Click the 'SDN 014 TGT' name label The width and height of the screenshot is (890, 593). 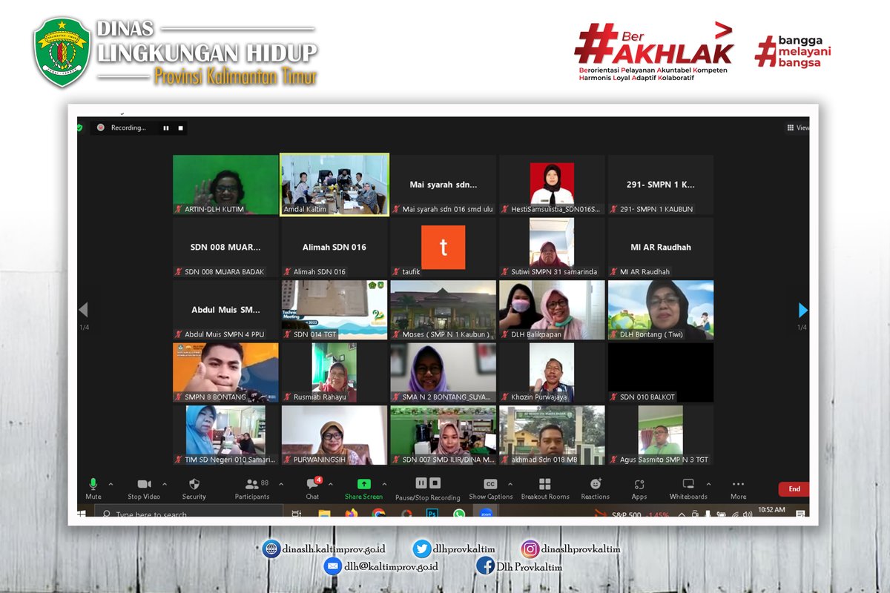click(315, 334)
